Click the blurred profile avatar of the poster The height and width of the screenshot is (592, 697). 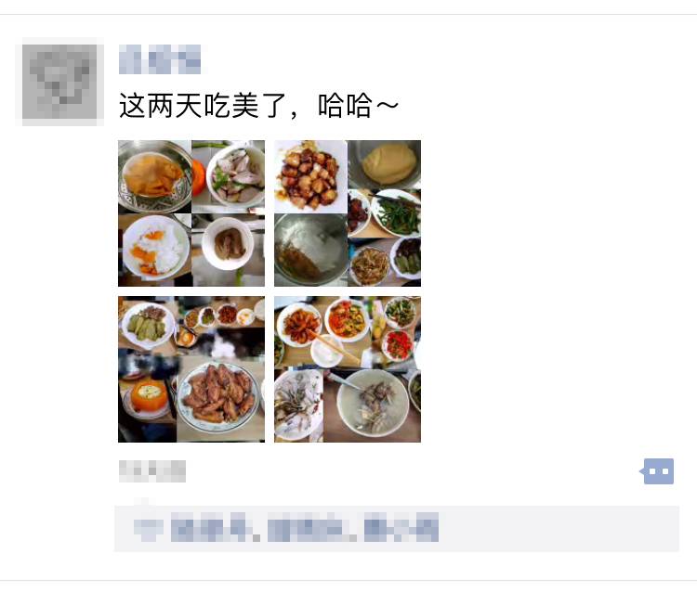point(59,82)
